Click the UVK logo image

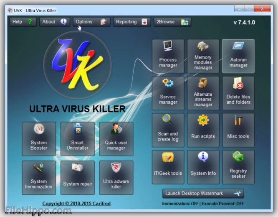click(x=78, y=65)
